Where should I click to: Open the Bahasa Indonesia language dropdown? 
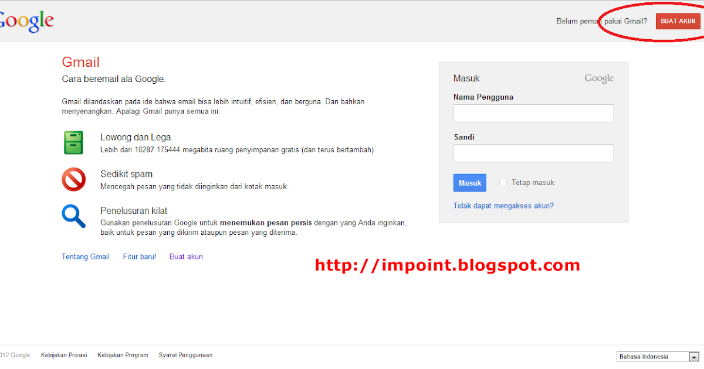pyautogui.click(x=658, y=357)
